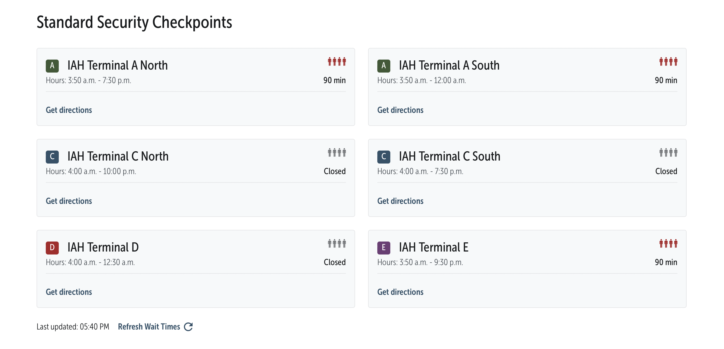The height and width of the screenshot is (349, 724).
Task: Click the gray crowd icon for Terminal C South
Action: pyautogui.click(x=668, y=153)
